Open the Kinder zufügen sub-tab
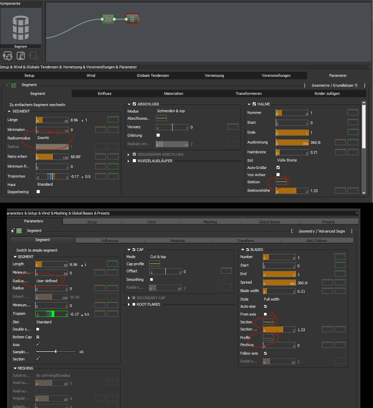The image size is (373, 408). (x=327, y=93)
